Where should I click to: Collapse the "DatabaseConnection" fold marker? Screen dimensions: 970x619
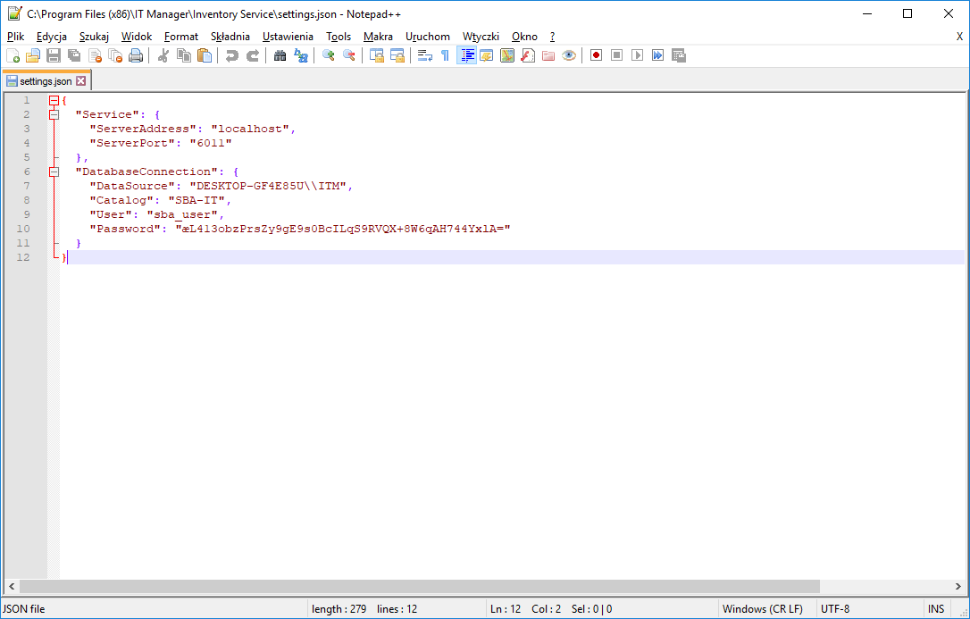(x=54, y=171)
